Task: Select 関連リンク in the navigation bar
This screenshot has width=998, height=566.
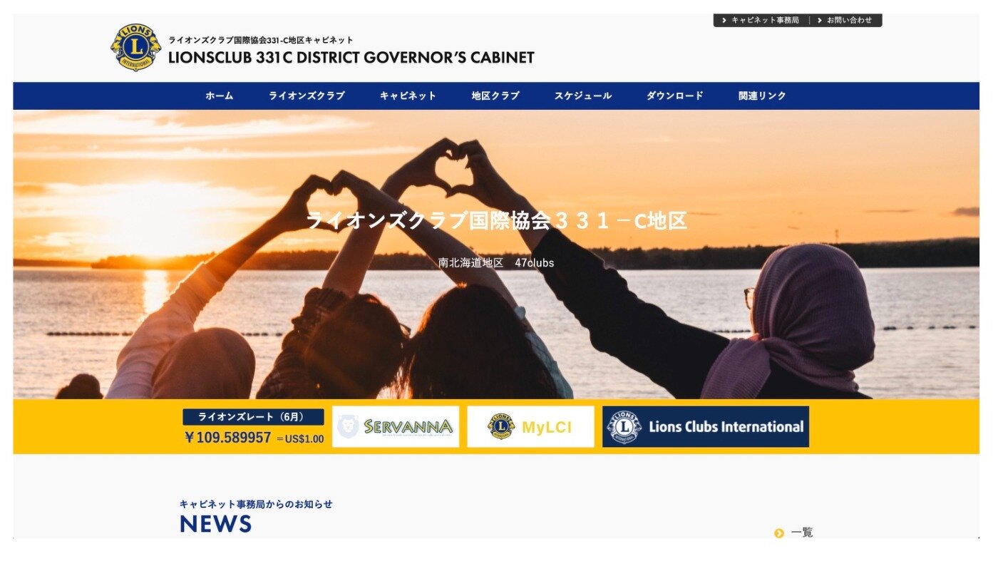Action: coord(762,96)
